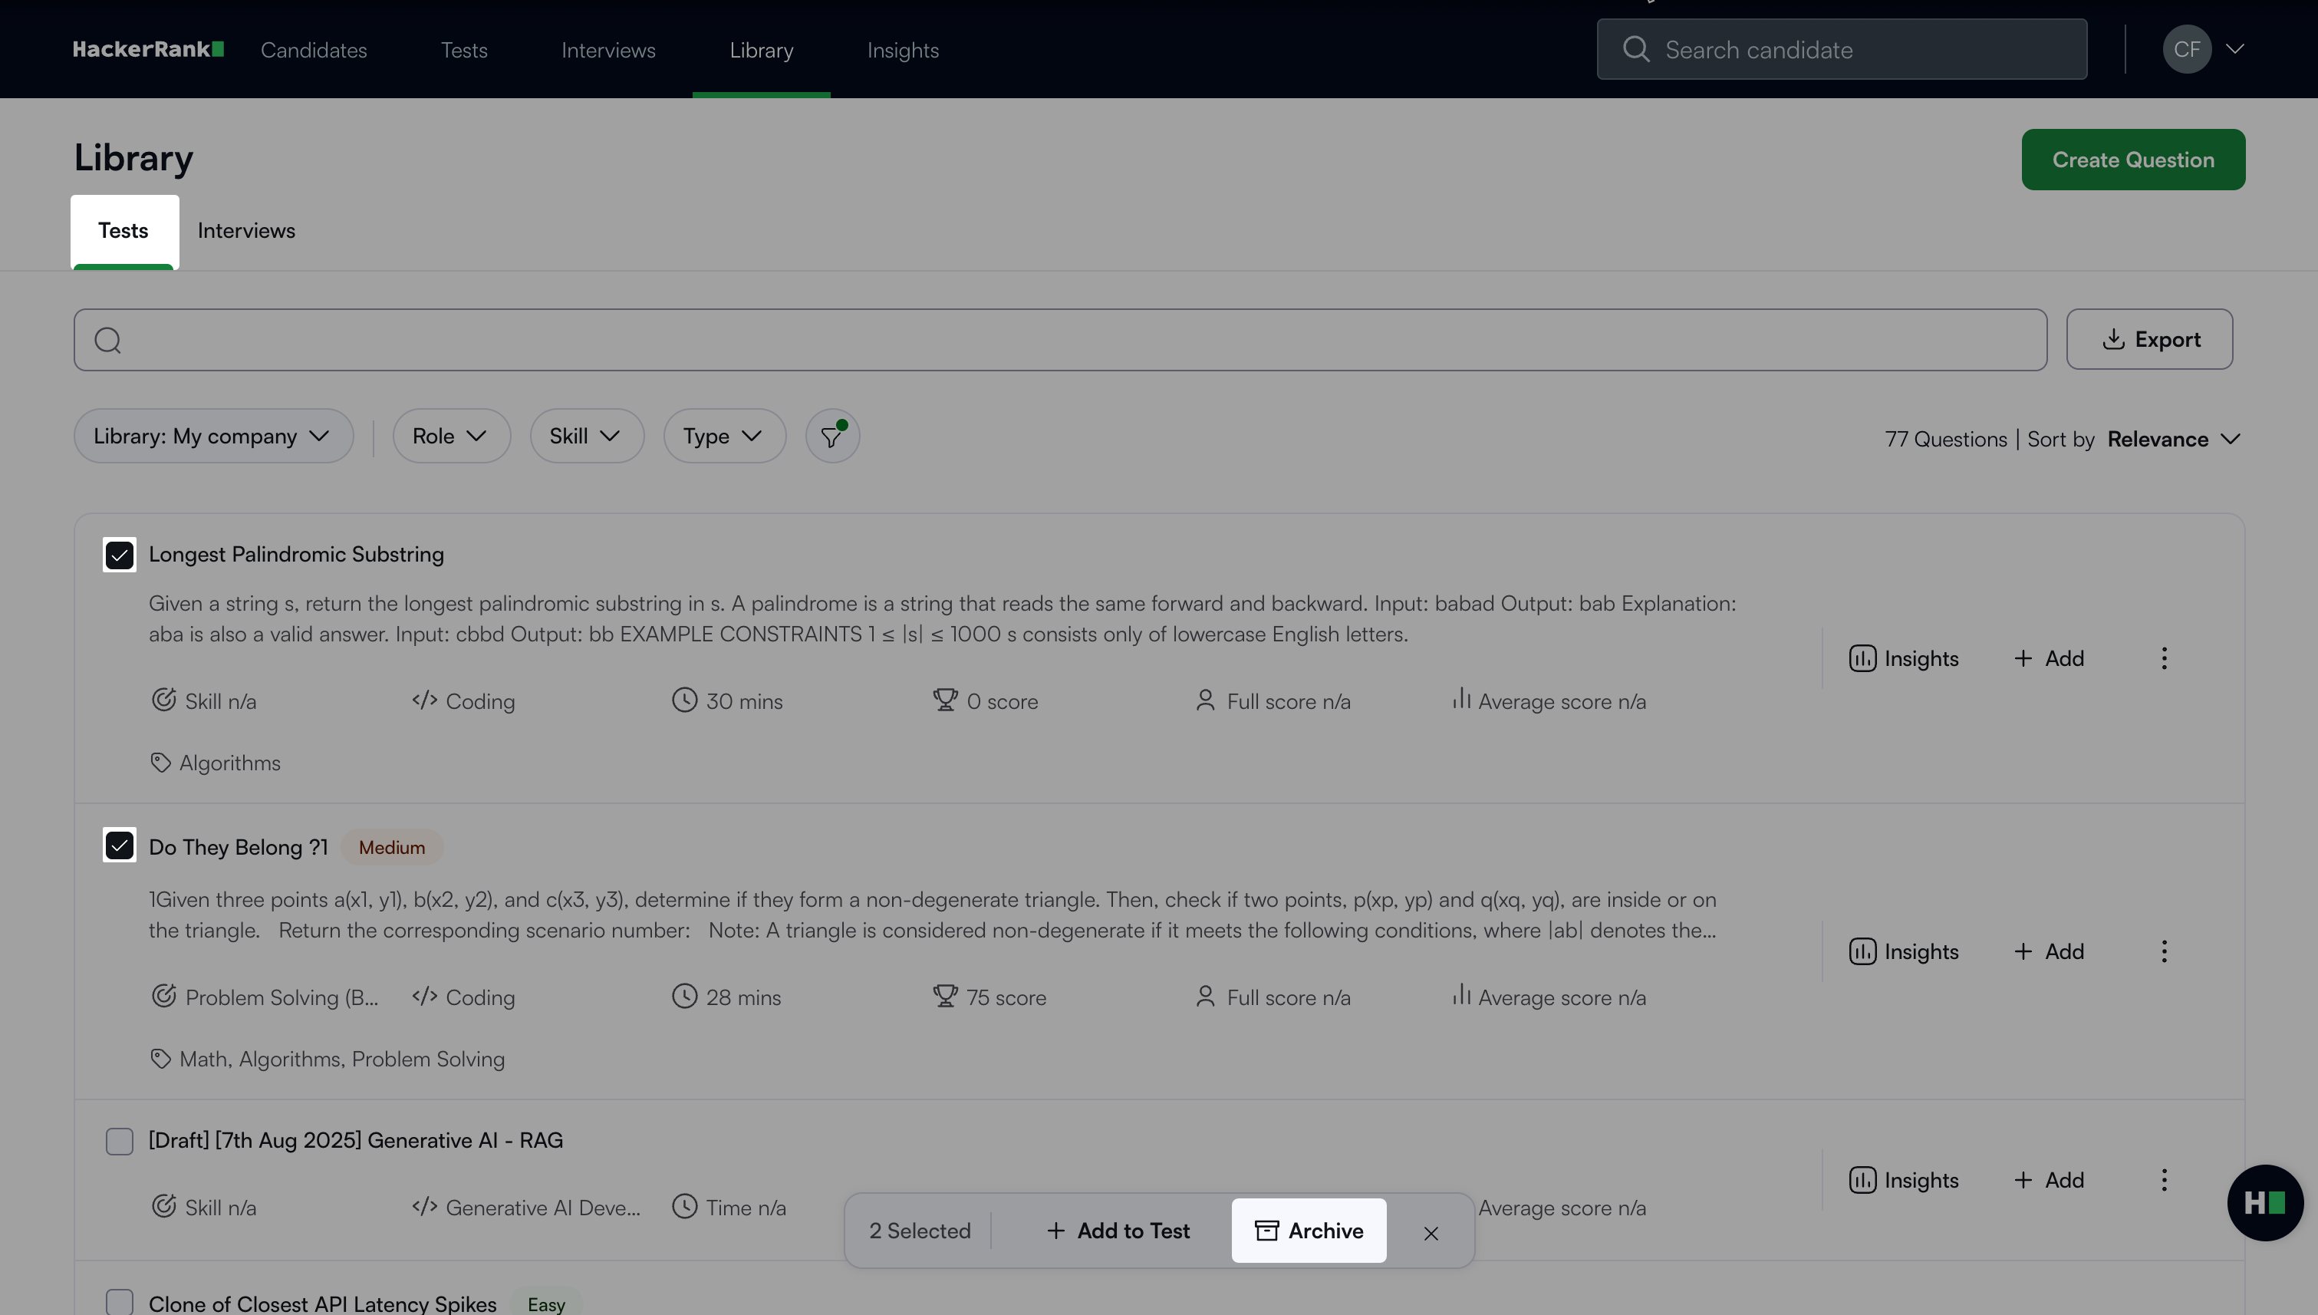This screenshot has width=2318, height=1315.
Task: Click the HackerRank help widget icon
Action: (x=2264, y=1202)
